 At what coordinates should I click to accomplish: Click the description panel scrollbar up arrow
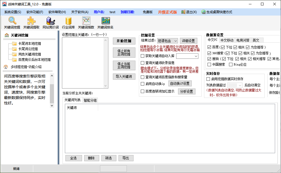click(52, 76)
